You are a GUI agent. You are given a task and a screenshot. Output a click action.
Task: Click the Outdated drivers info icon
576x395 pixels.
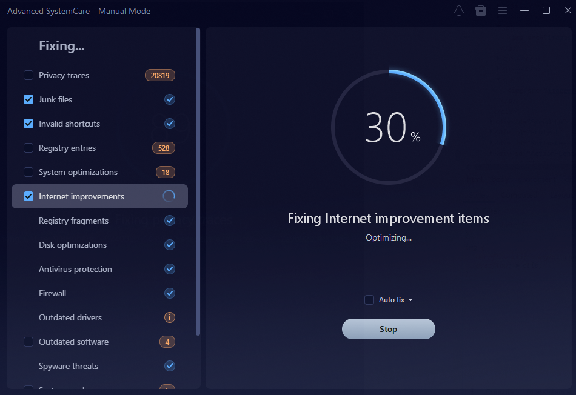coord(170,317)
